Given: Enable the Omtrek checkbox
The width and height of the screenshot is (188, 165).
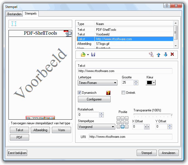Looking at the screenshot, I should [123, 92].
